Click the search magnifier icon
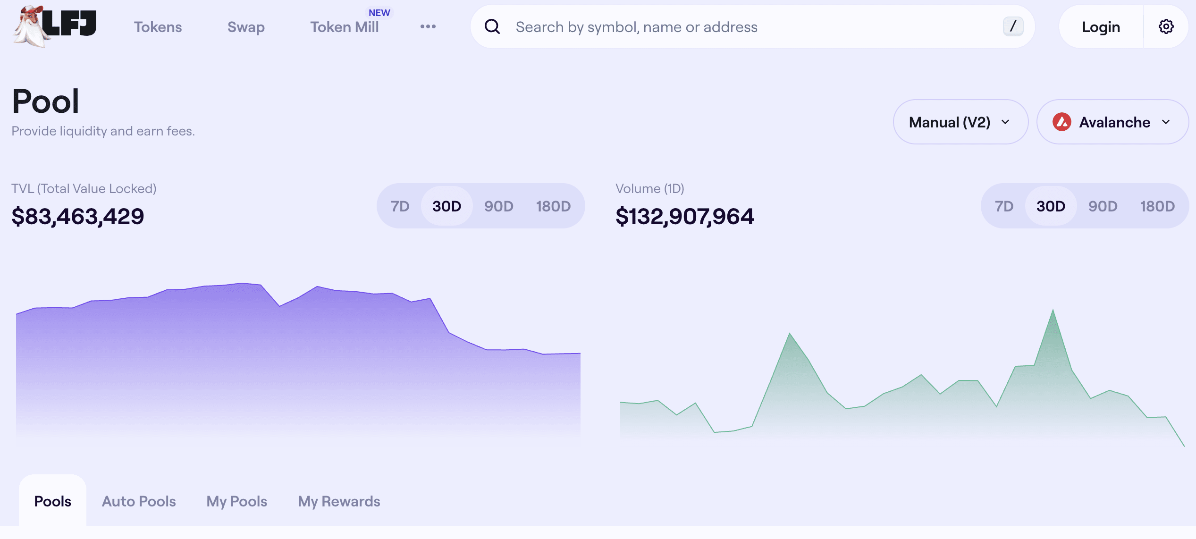The height and width of the screenshot is (539, 1196). pos(492,27)
